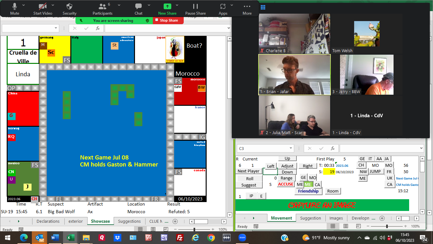Switch Movement workbook to Normal view
This screenshot has width=433, height=244.
coord(333,227)
